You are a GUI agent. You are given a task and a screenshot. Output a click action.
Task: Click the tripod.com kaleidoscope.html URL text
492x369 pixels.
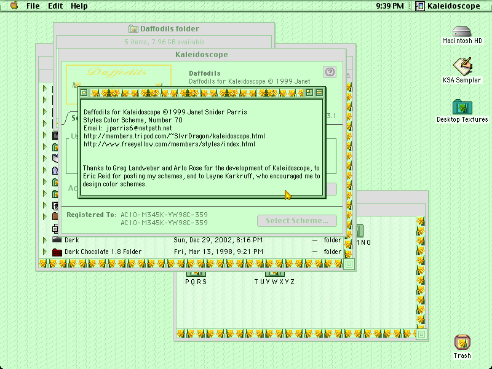click(x=174, y=136)
